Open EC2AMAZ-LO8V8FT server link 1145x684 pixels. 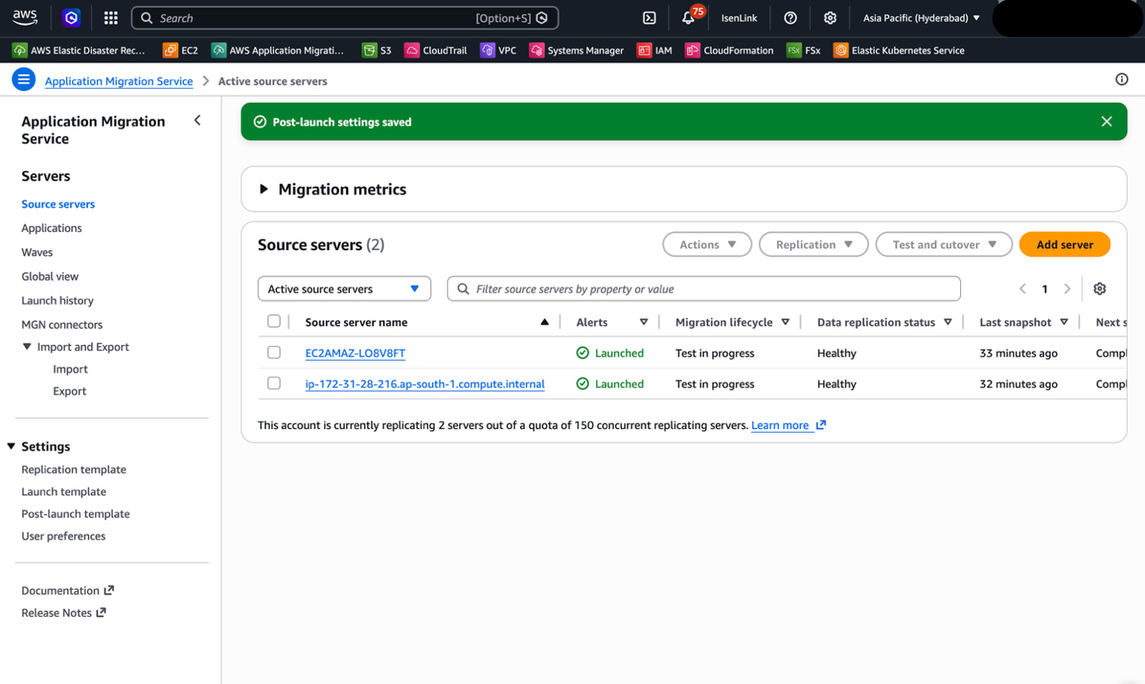coord(355,353)
